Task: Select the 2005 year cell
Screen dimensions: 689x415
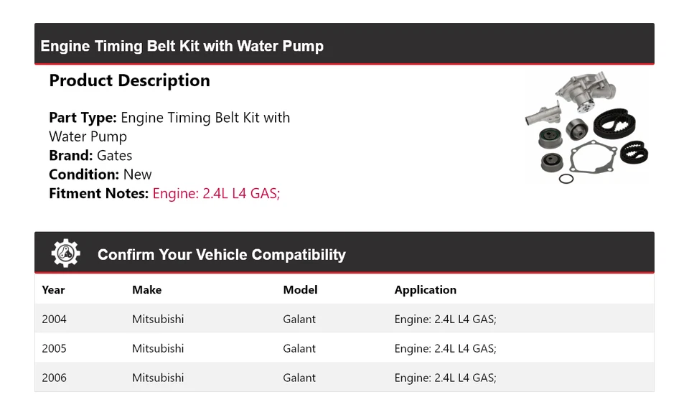Action: 54,349
